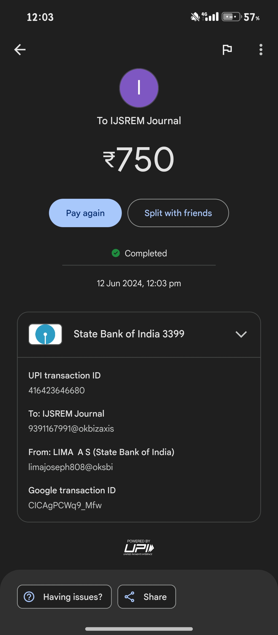This screenshot has width=278, height=635.
Task: Tap the purple IJSREM Journal avatar
Action: [139, 88]
